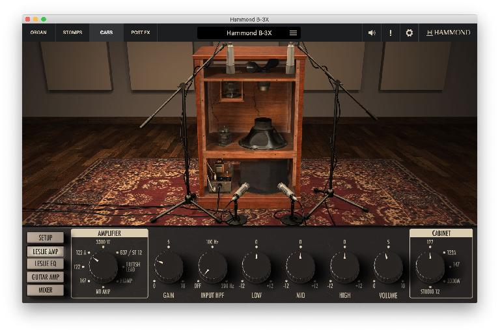Switch to the STOMPS tab
The width and height of the screenshot is (500, 333).
tap(72, 33)
